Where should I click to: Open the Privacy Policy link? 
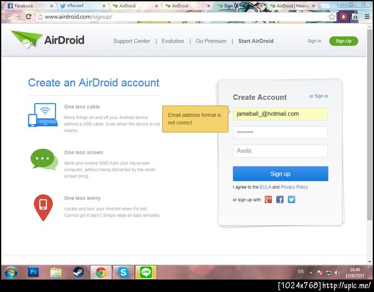coord(294,187)
